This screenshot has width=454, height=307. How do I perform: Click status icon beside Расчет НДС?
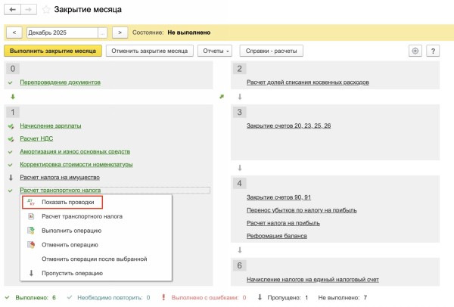click(11, 139)
